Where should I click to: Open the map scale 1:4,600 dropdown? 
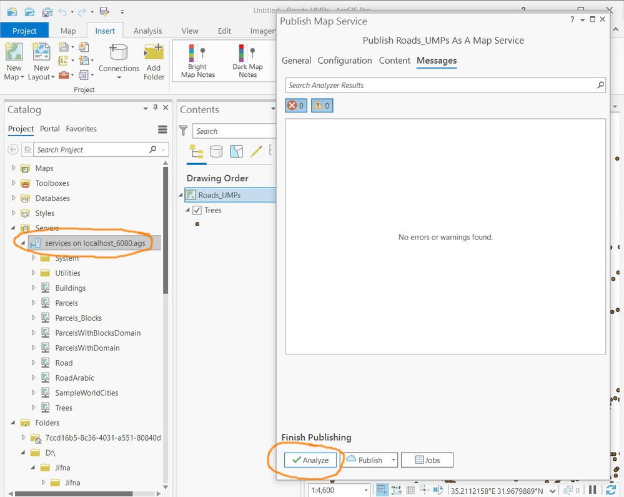366,490
